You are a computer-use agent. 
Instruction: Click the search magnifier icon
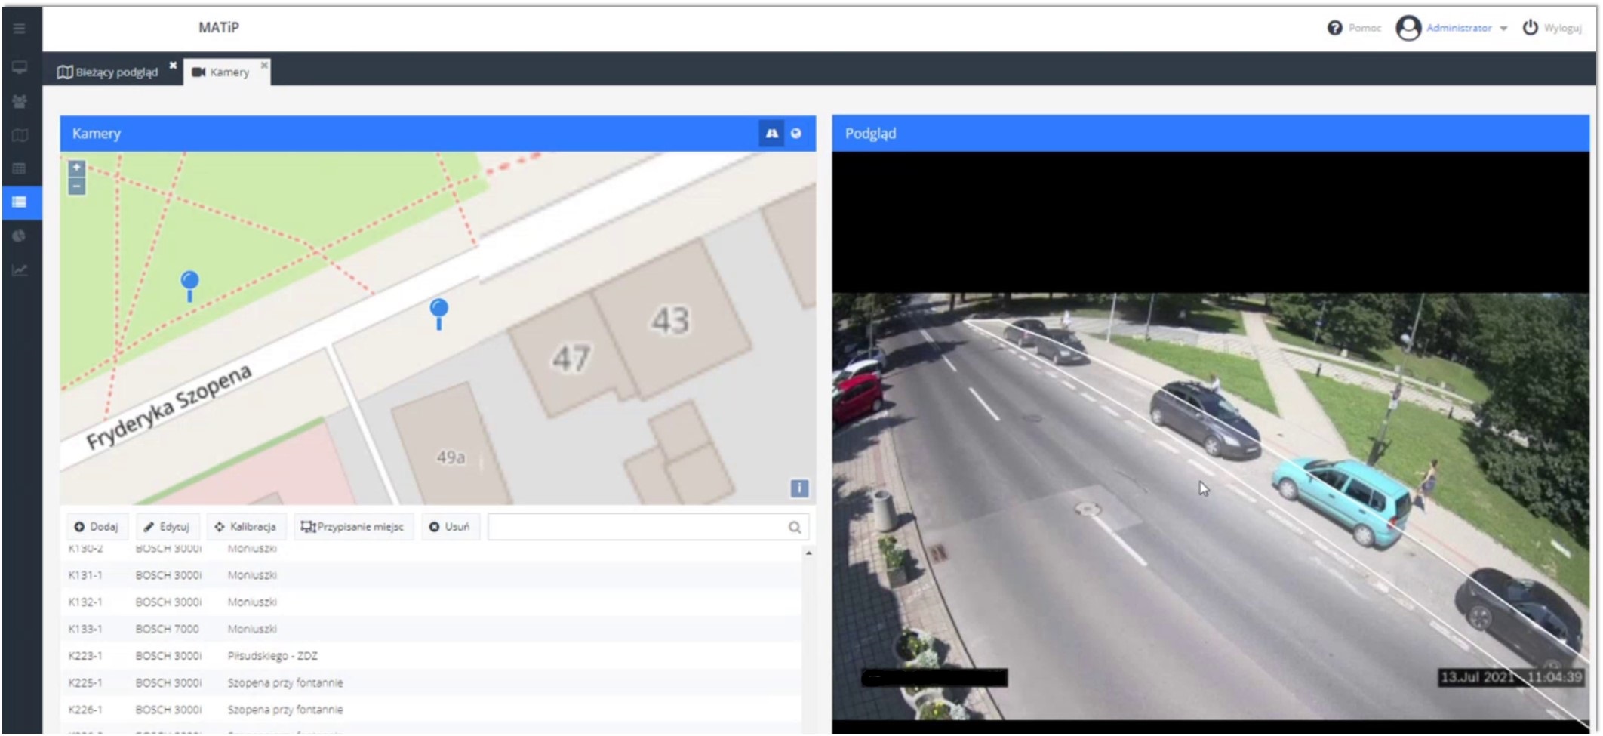click(795, 527)
